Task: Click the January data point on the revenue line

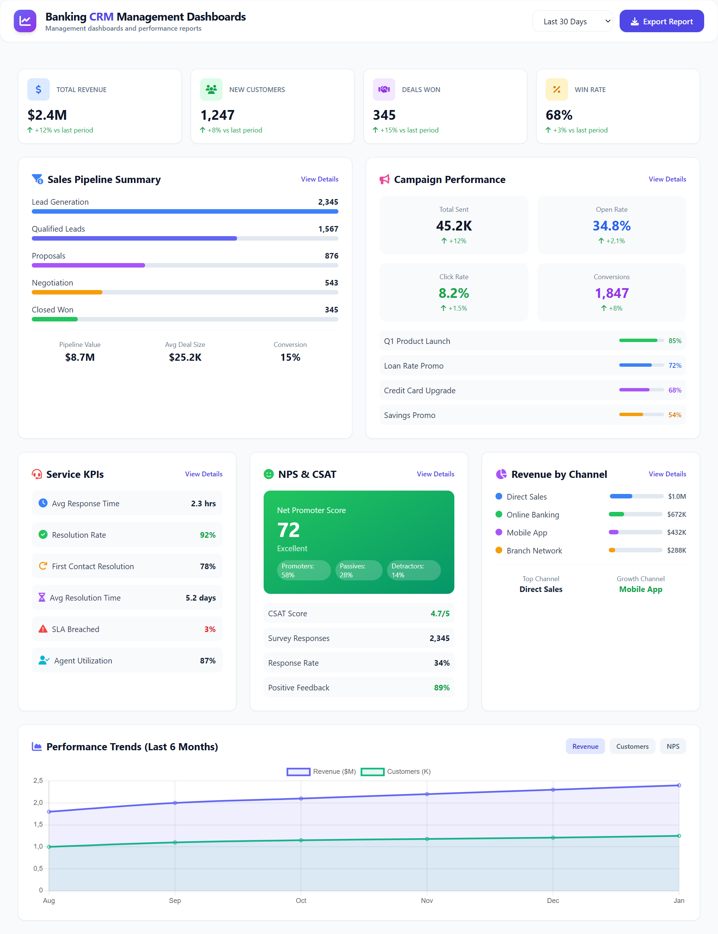Action: point(679,785)
